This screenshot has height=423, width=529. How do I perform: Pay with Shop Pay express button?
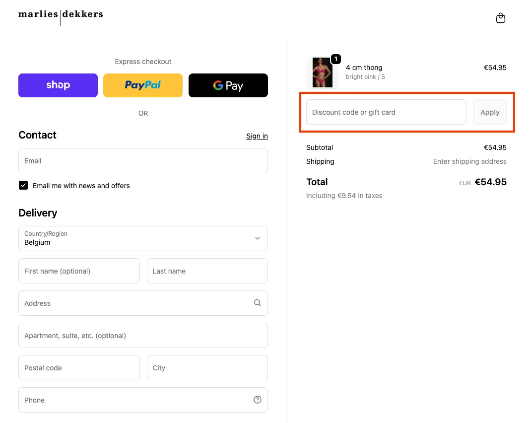click(x=58, y=85)
